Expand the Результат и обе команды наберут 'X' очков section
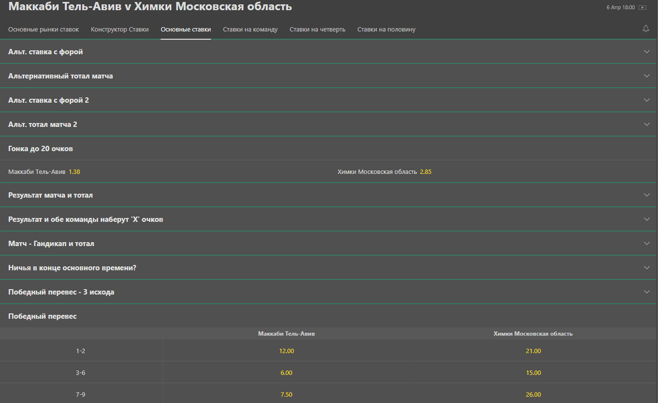 [x=329, y=219]
